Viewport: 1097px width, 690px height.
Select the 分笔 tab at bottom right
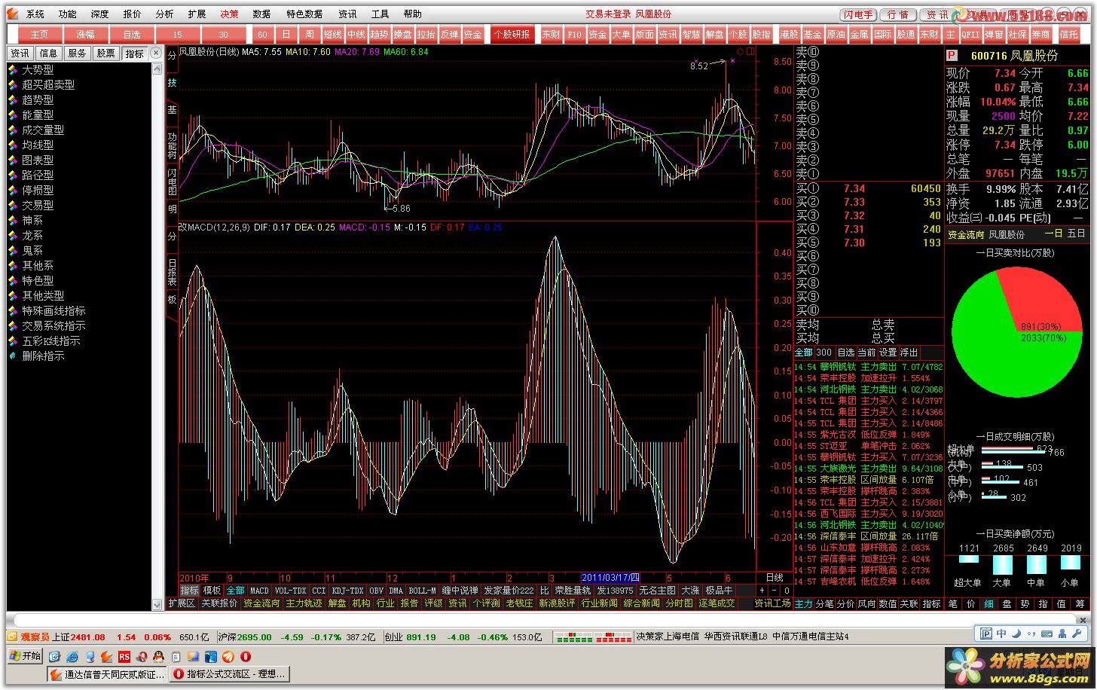825,604
